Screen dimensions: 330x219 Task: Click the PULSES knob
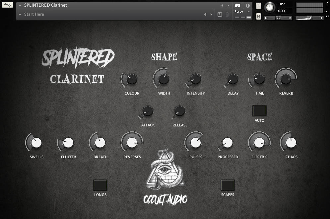196,143
